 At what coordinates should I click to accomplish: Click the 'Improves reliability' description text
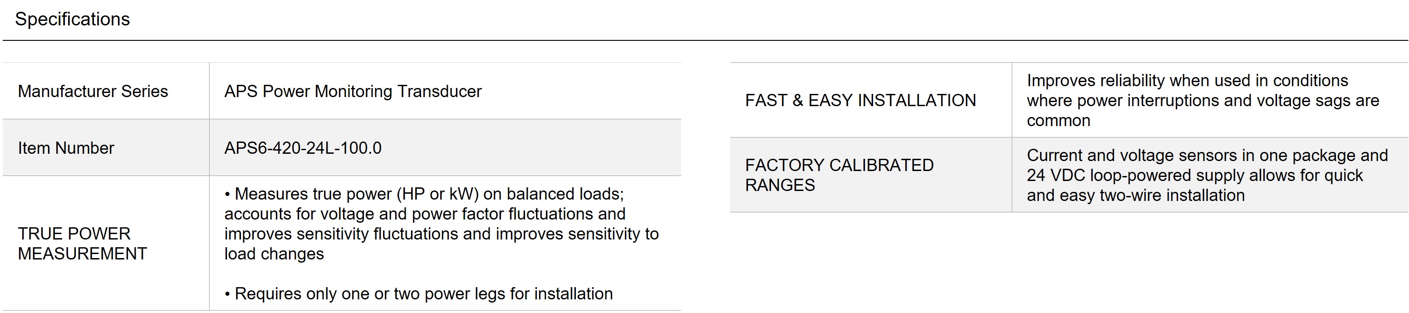coord(1203,101)
